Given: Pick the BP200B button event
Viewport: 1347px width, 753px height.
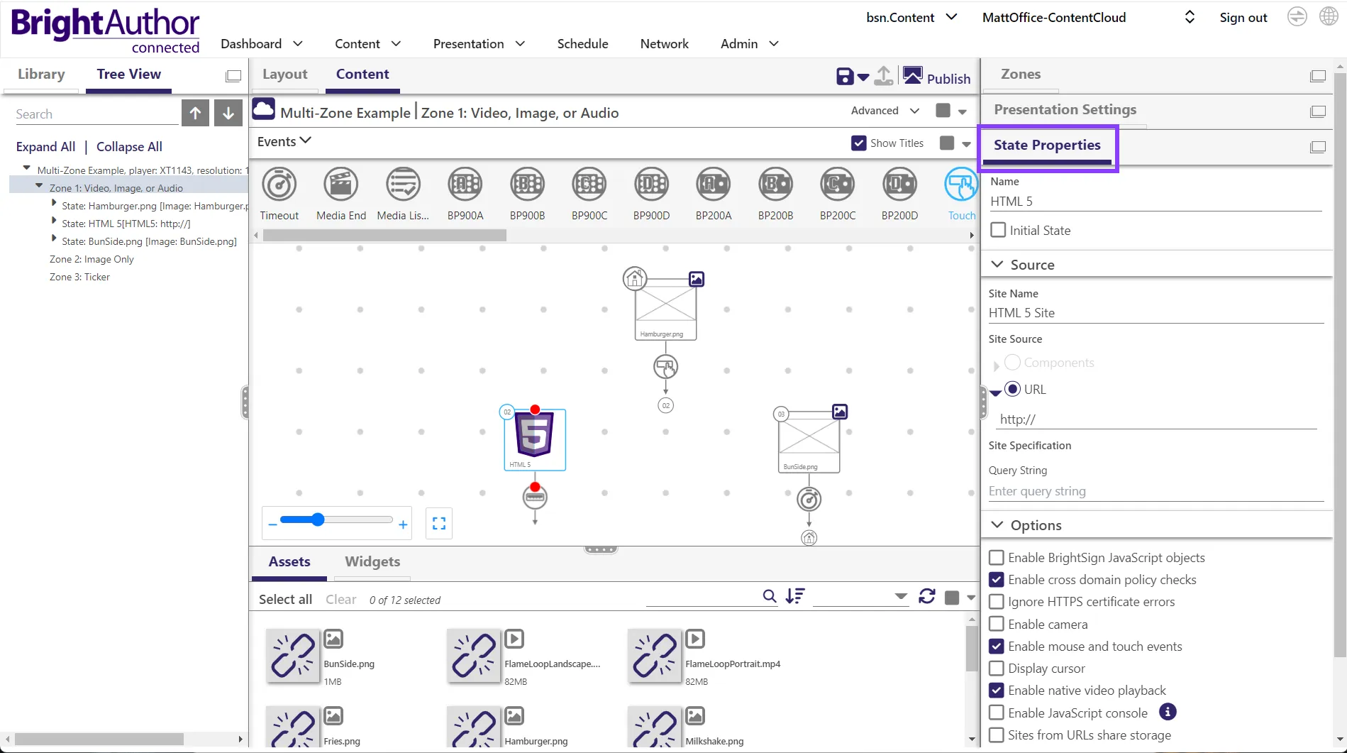Looking at the screenshot, I should click(775, 185).
